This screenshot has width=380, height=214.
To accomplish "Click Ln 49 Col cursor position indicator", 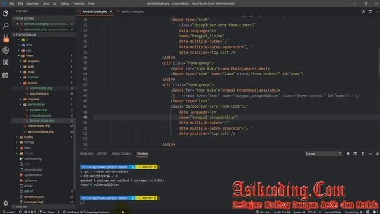I will pyautogui.click(x=282, y=212).
